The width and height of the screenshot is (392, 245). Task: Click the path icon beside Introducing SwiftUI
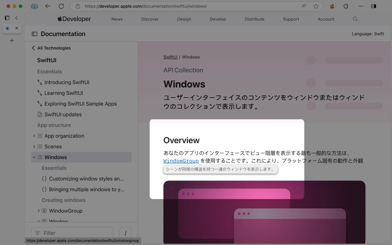pyautogui.click(x=40, y=82)
